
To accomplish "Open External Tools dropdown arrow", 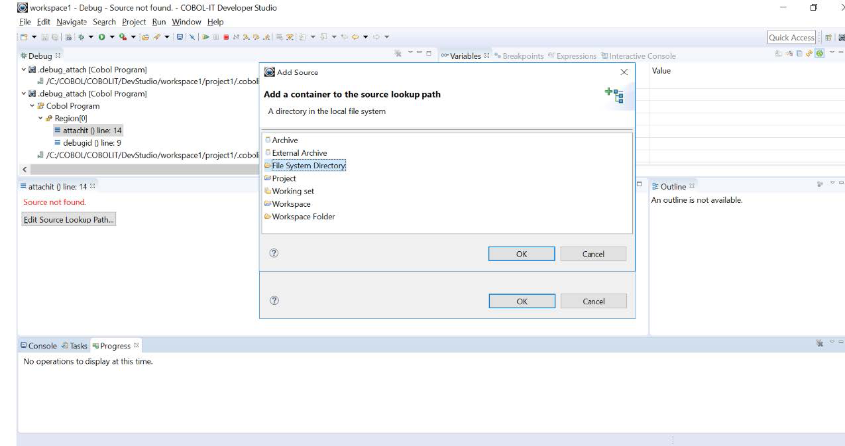I will pos(133,36).
